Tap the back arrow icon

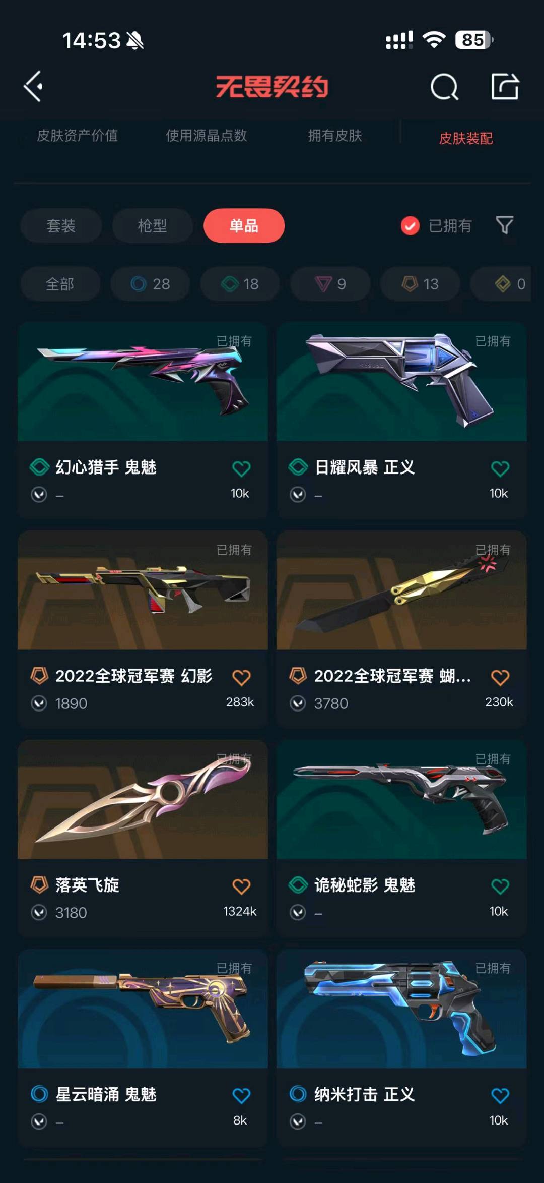click(33, 86)
